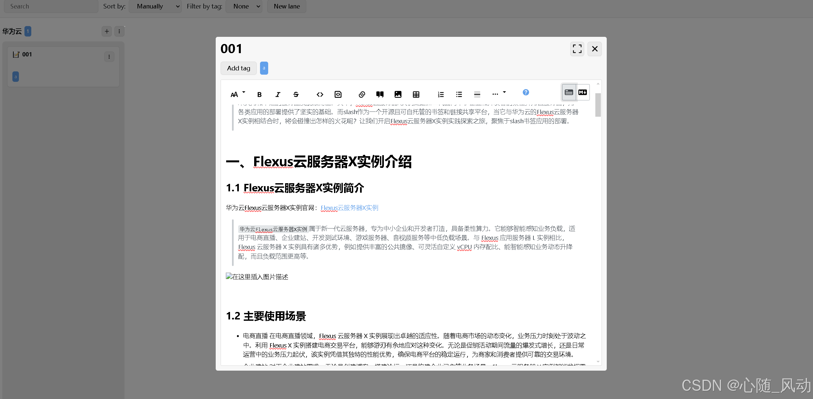Switch to rich text editing mode

[x=569, y=92]
